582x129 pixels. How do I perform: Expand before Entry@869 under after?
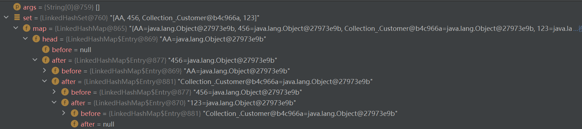[44, 71]
